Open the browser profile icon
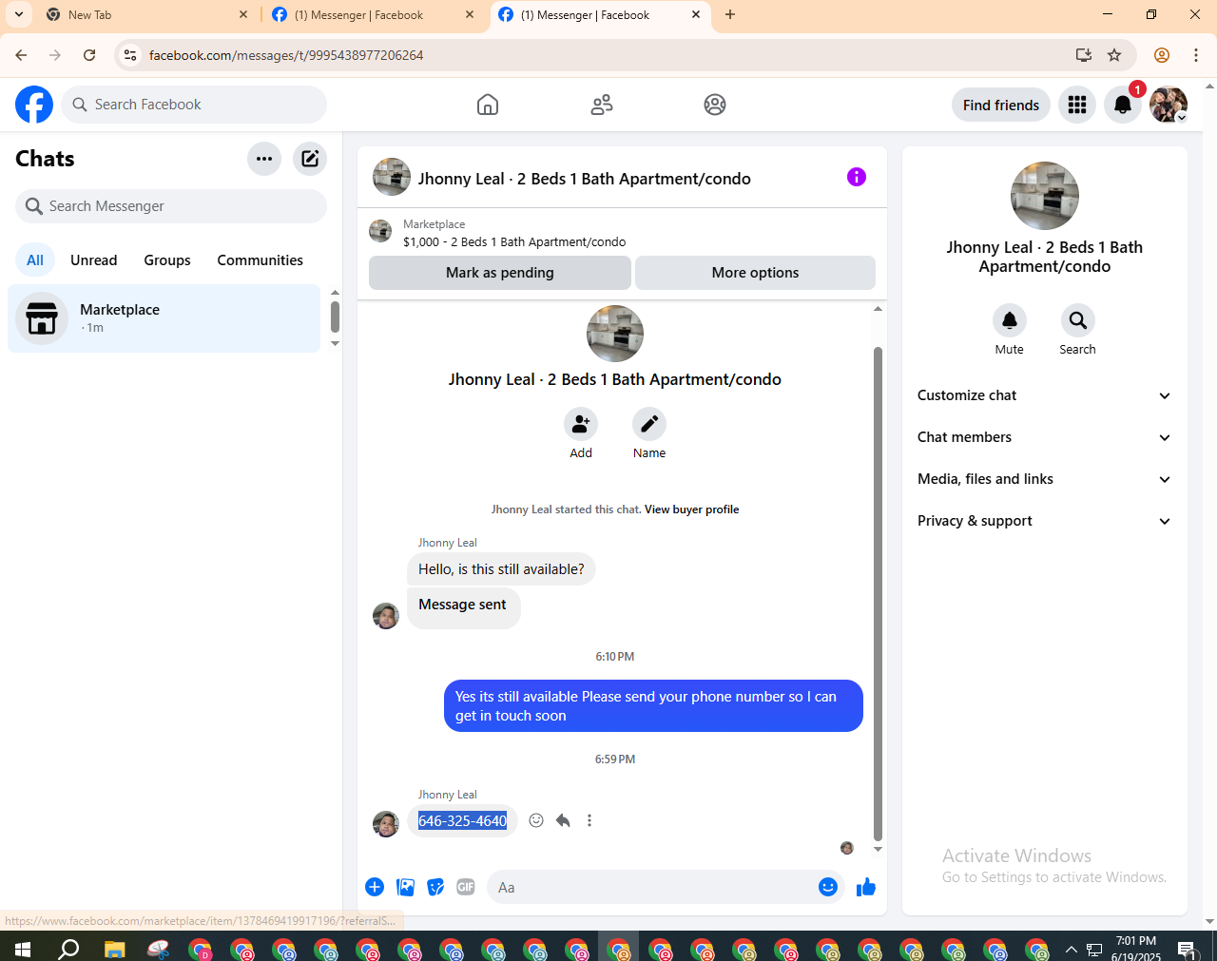 click(x=1162, y=55)
